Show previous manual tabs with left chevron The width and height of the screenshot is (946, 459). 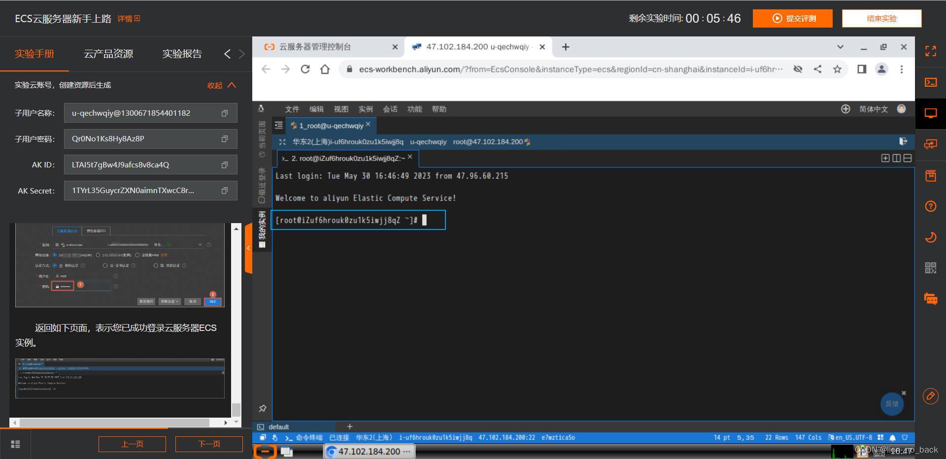click(227, 54)
